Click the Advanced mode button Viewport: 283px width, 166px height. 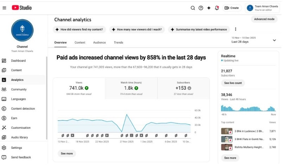click(x=264, y=19)
